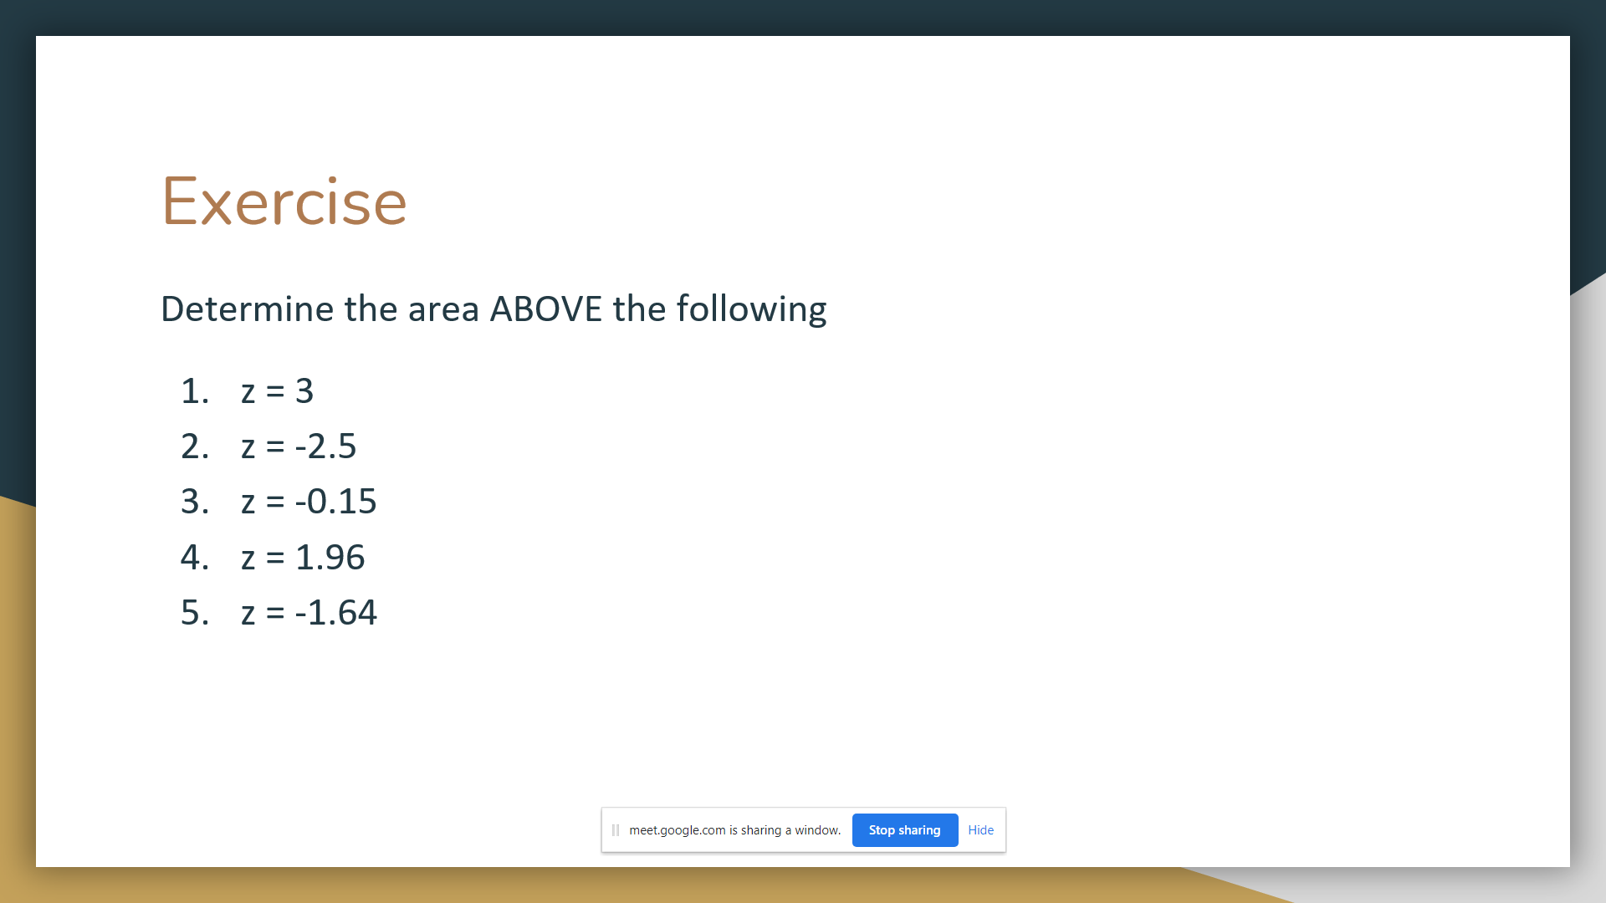Click the sharing bar drag handle icon
Image resolution: width=1606 pixels, height=903 pixels.
click(x=616, y=830)
